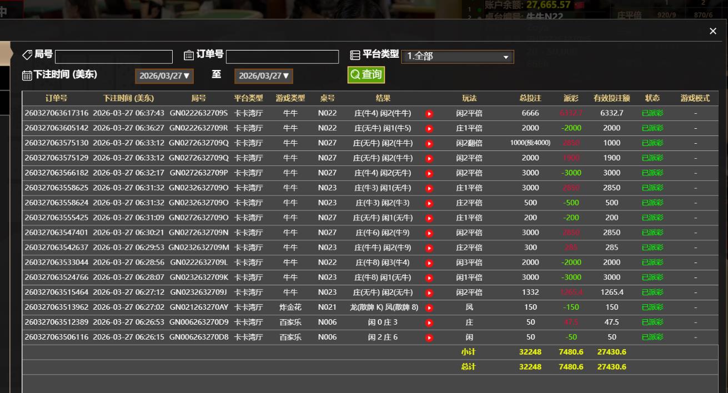728x393 pixels.
Task: Play replay for order 260327063617316
Action: point(429,114)
